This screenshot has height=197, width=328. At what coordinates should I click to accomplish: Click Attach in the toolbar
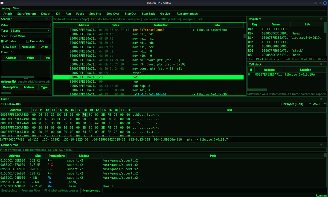[x=8, y=14]
